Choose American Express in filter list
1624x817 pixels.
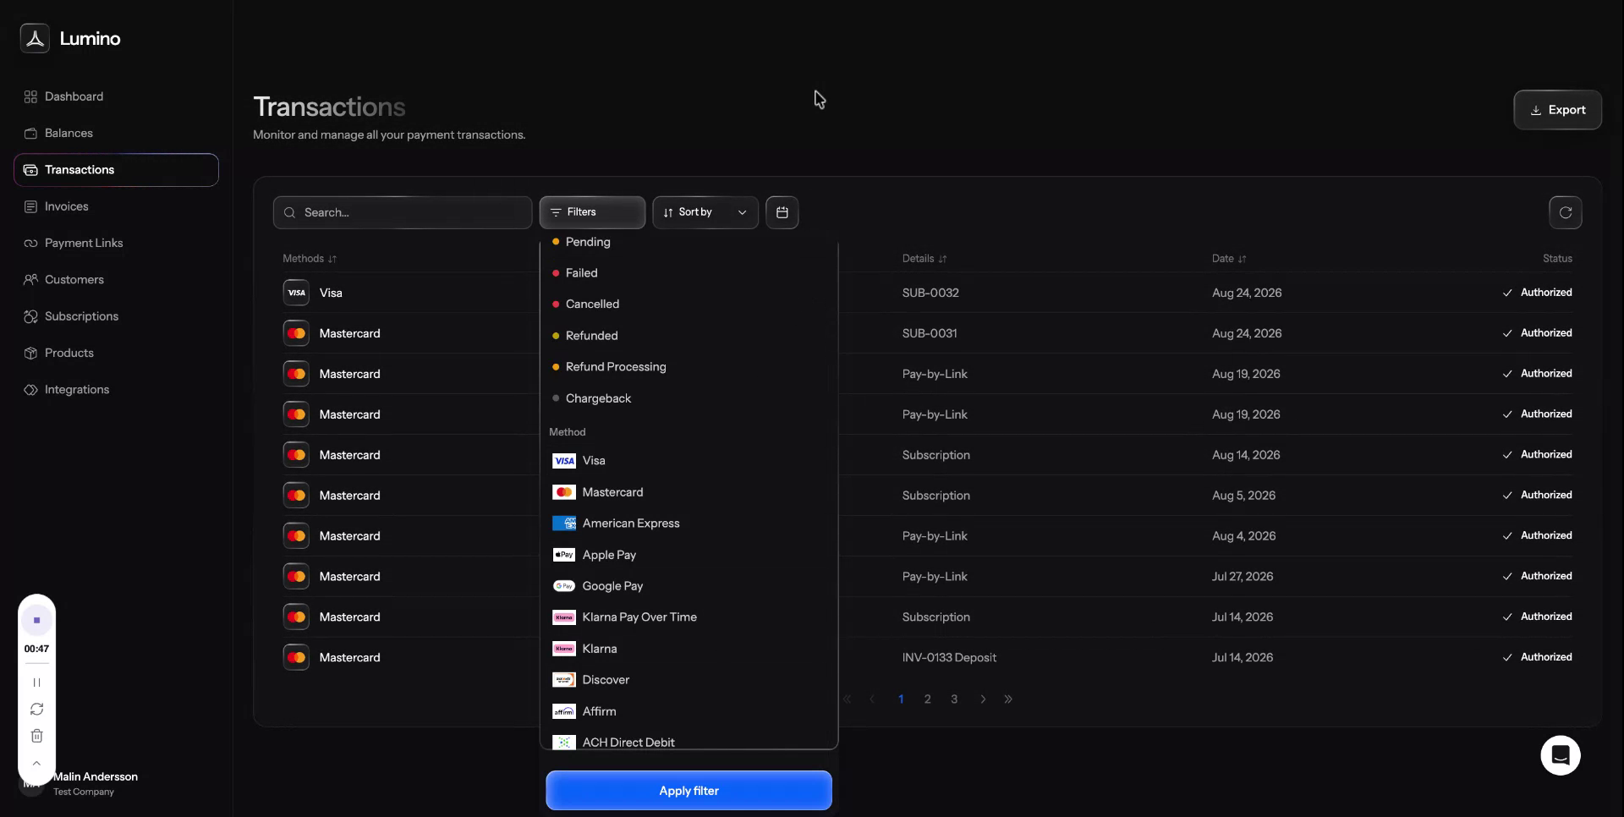689,524
